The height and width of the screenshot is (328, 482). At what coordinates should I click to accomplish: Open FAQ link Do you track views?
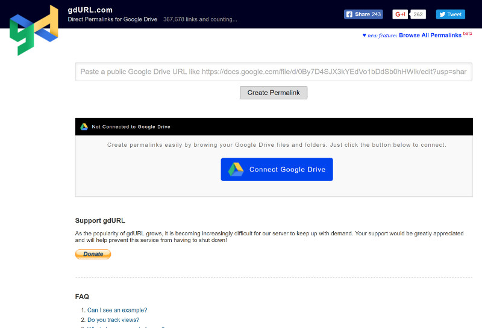(113, 320)
